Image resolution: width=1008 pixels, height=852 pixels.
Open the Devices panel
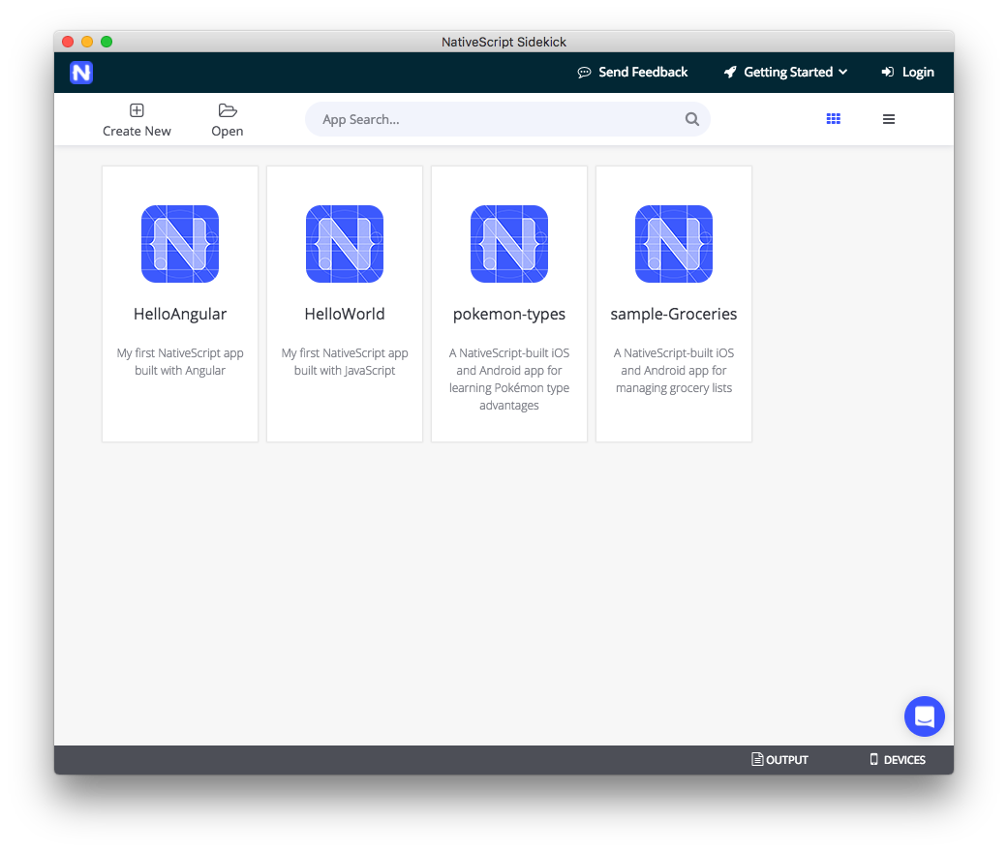click(897, 760)
